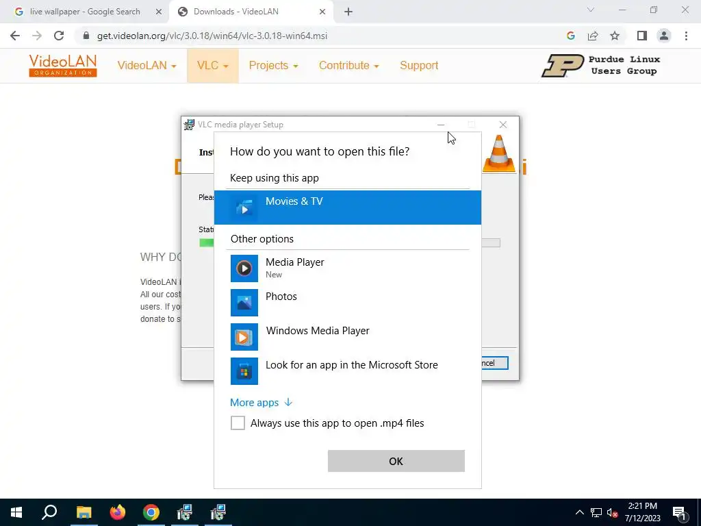Image resolution: width=701 pixels, height=526 pixels.
Task: Reload the VideoLAN downloads page
Action: click(59, 36)
